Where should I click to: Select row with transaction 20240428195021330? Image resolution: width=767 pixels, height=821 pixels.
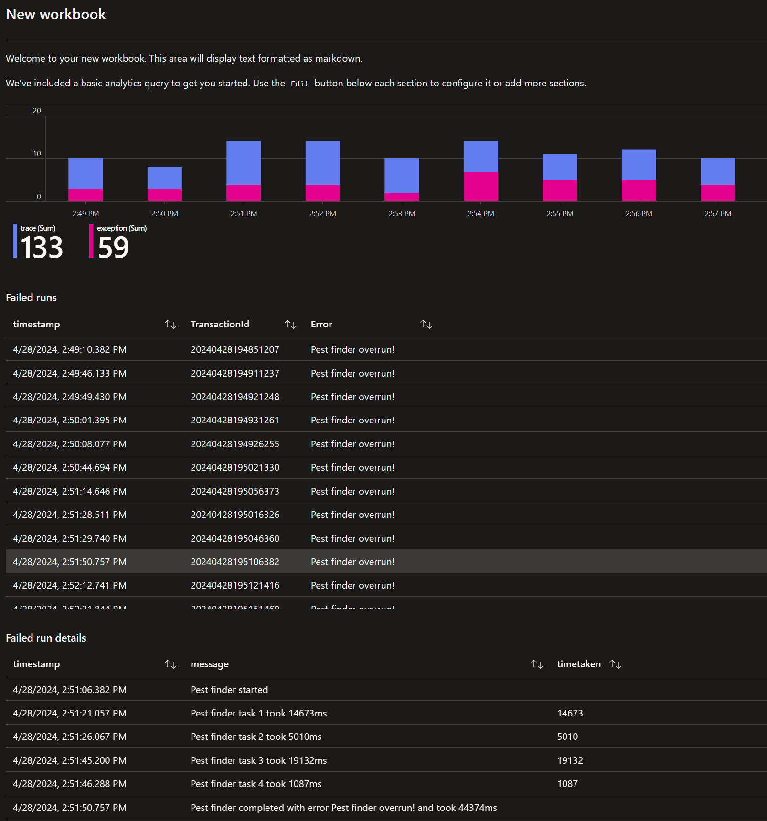tap(386, 467)
